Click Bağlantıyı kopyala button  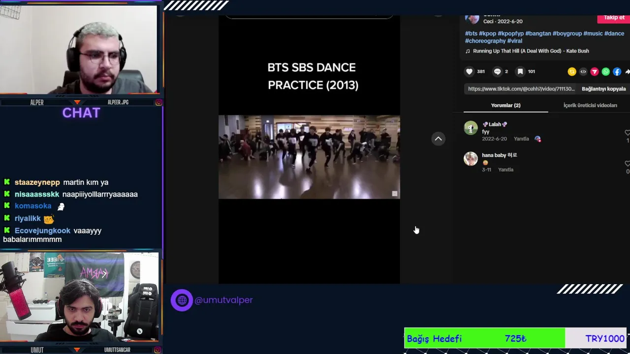coord(603,89)
